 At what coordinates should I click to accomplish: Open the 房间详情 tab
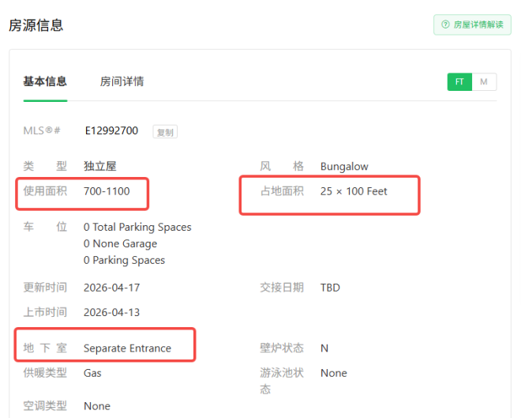coord(122,81)
